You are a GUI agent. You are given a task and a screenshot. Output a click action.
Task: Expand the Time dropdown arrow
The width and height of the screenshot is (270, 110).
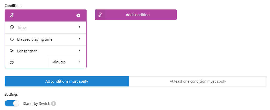point(80,27)
